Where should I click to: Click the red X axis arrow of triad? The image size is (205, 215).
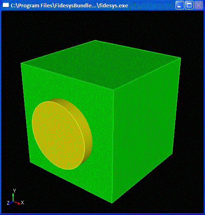click(17, 203)
